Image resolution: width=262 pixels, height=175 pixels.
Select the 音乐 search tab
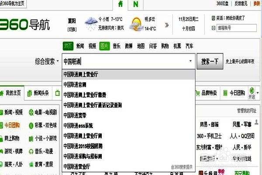117,46
